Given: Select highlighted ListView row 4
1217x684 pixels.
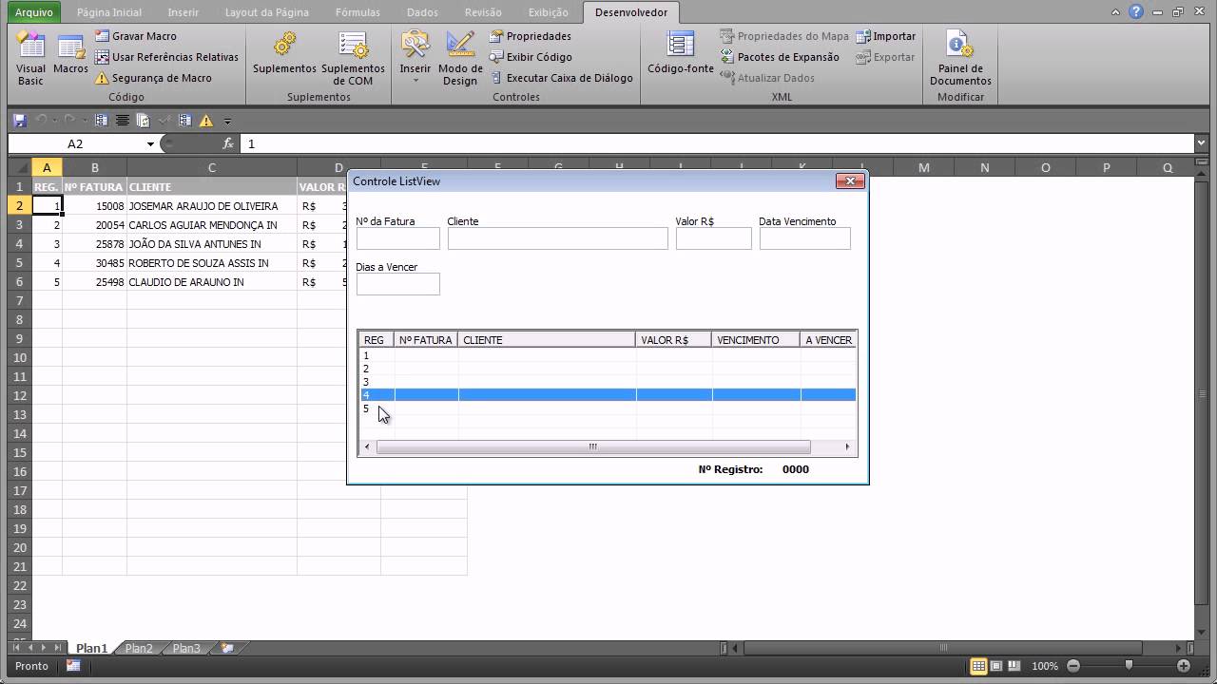Looking at the screenshot, I should coord(608,395).
